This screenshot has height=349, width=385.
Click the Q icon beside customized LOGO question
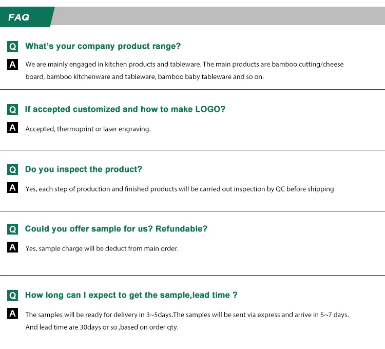[x=13, y=110]
